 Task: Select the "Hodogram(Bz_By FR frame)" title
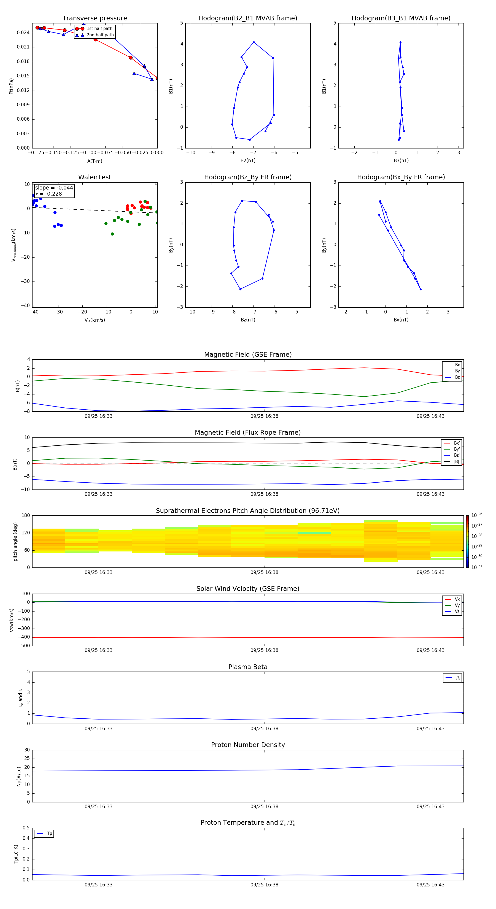click(x=248, y=177)
